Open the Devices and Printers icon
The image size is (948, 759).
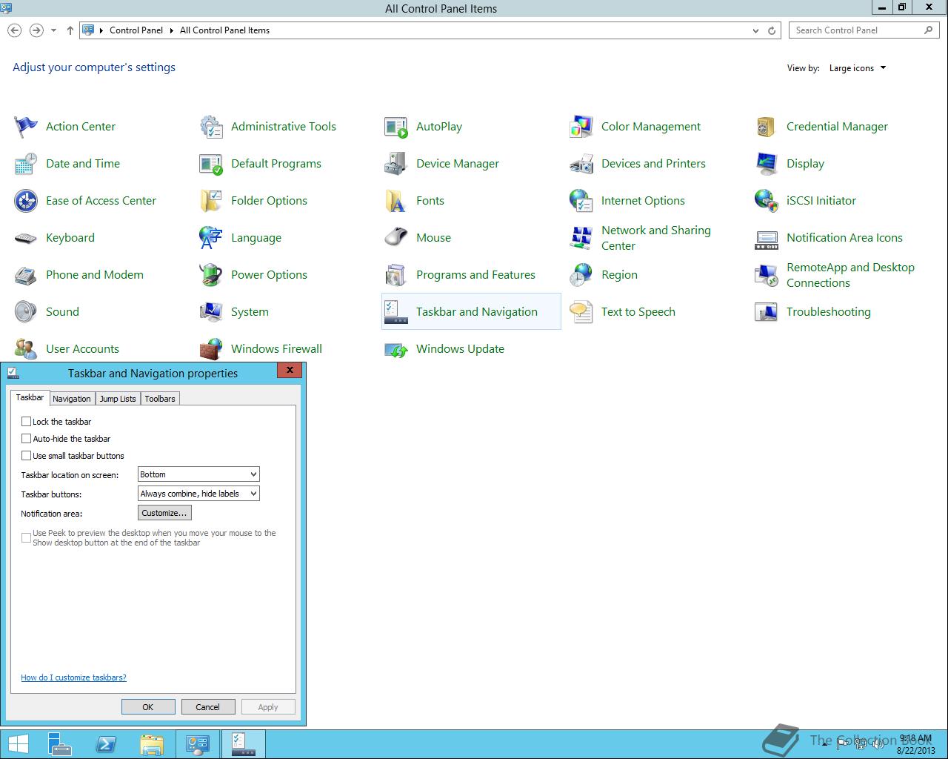click(x=581, y=164)
